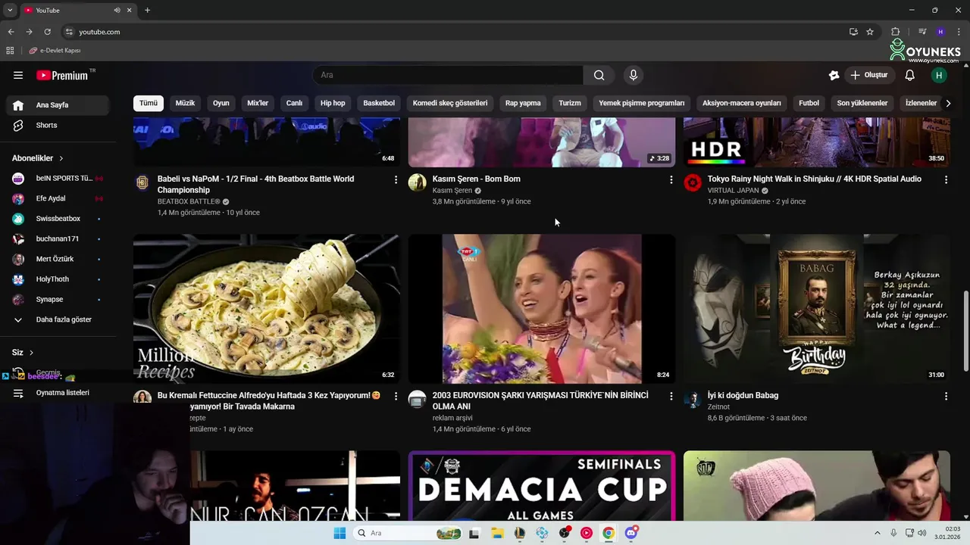Start voice search with the microphone
This screenshot has width=970, height=545.
point(634,75)
